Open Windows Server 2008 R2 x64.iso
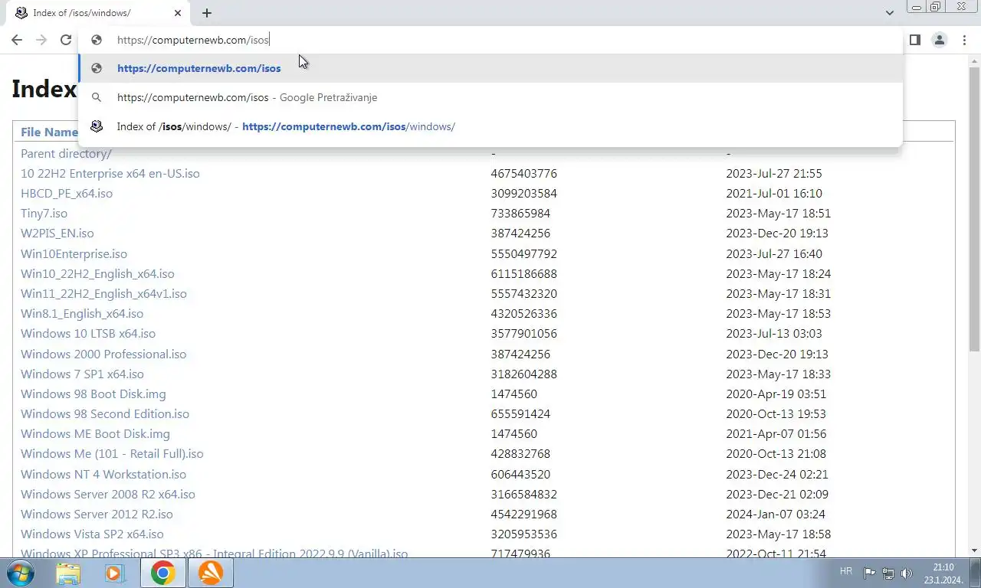This screenshot has height=588, width=981. pos(108,494)
